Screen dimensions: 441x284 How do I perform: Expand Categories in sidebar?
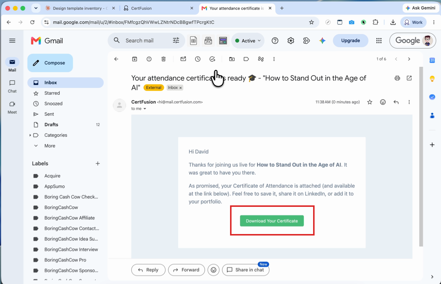pyautogui.click(x=30, y=136)
